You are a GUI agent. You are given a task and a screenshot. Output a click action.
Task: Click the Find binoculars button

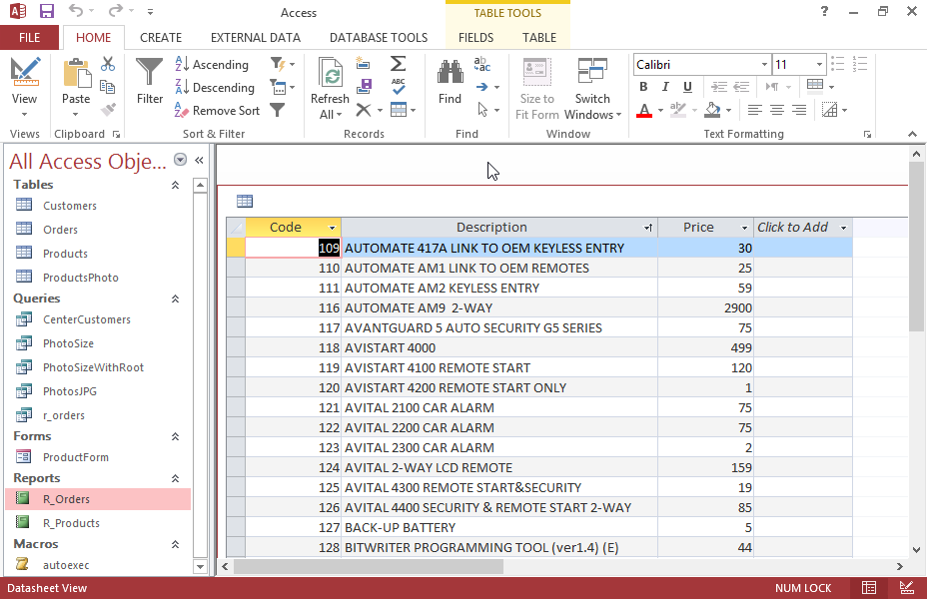point(450,82)
